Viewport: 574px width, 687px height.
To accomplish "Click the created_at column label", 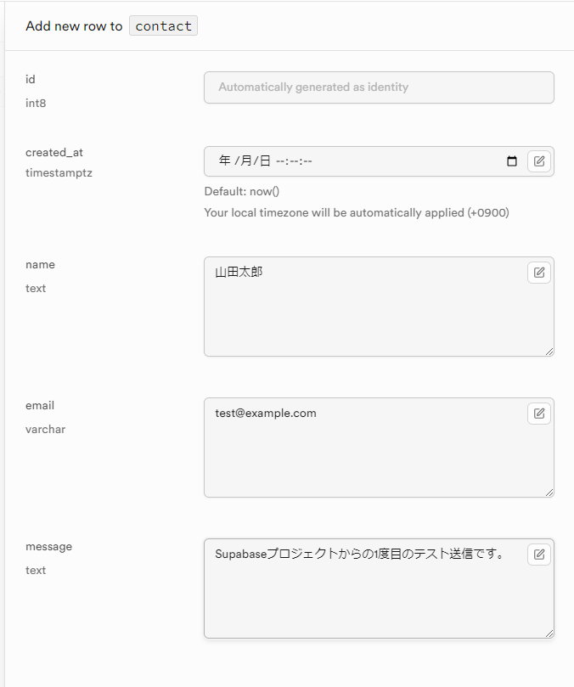I will (x=54, y=153).
